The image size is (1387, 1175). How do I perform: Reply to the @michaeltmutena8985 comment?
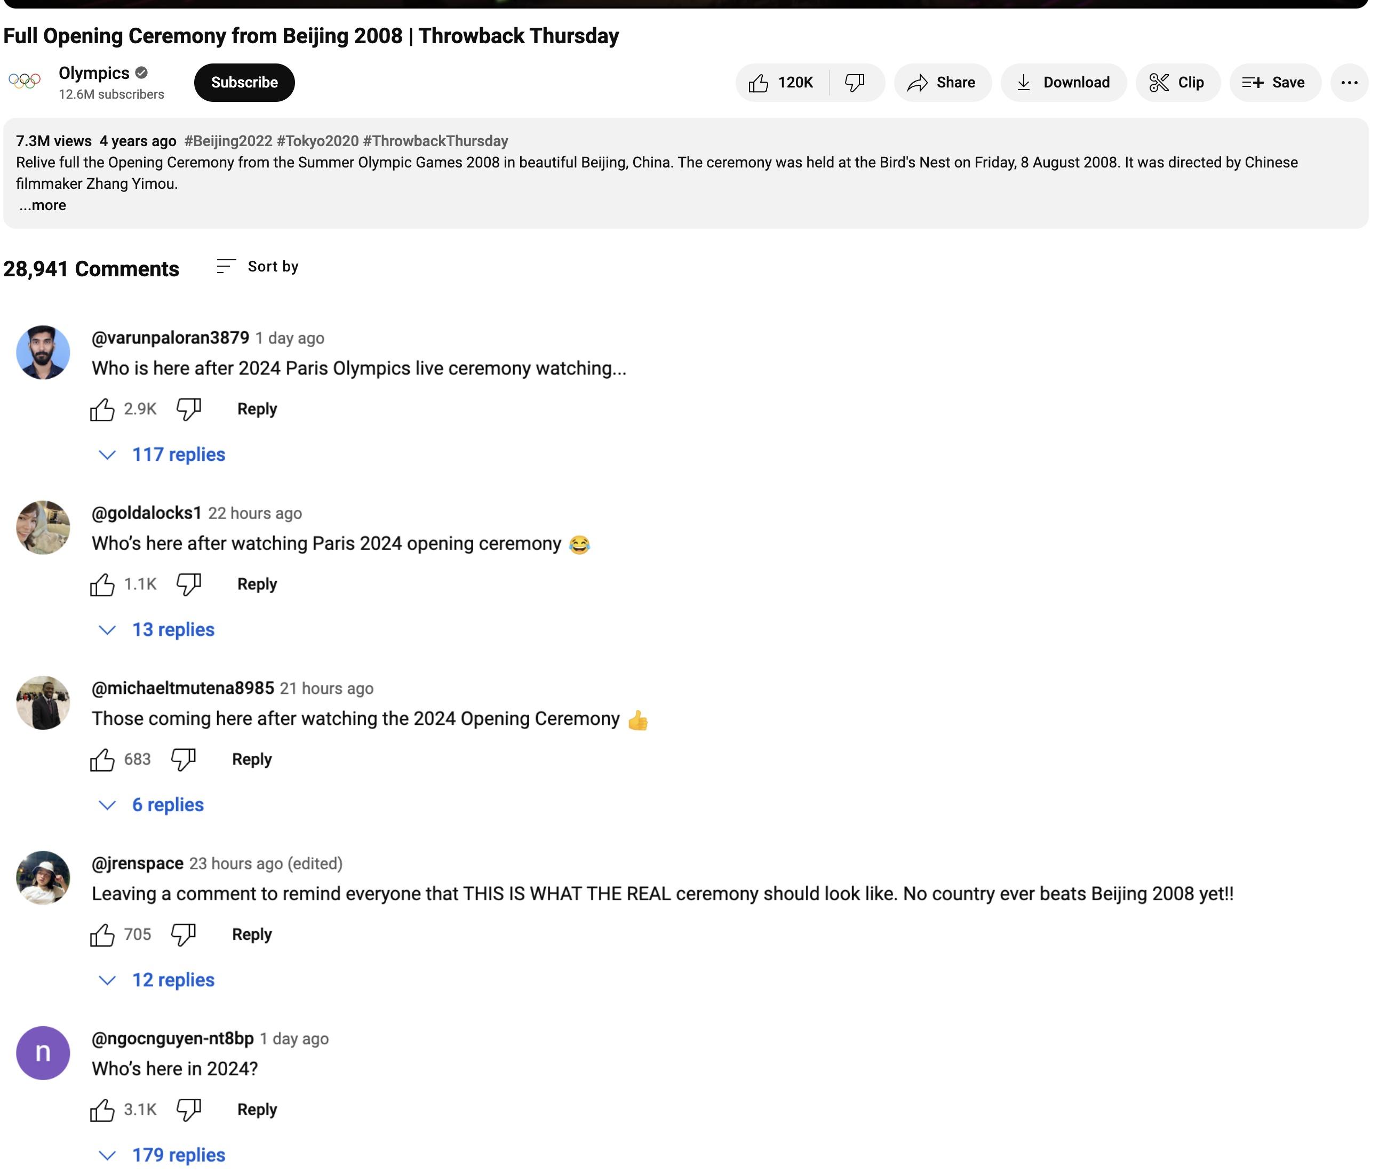tap(252, 760)
